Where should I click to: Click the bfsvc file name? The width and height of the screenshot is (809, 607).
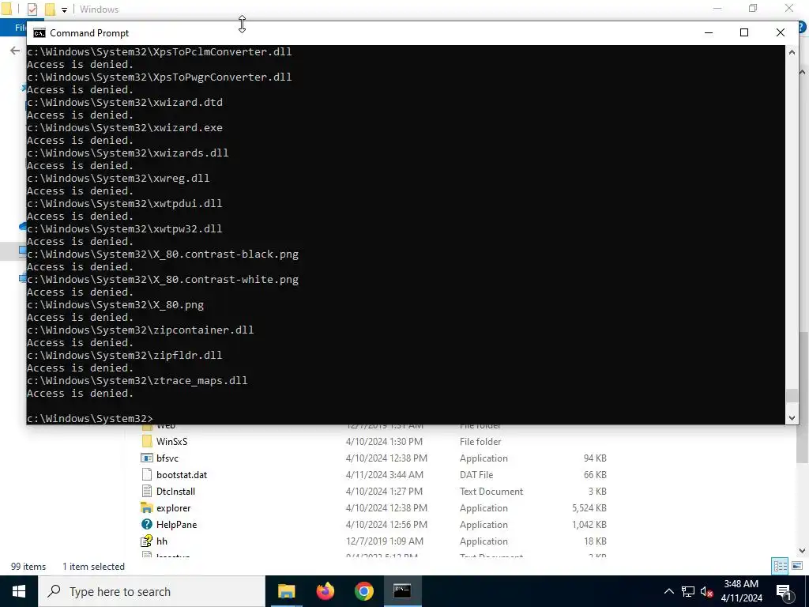167,458
